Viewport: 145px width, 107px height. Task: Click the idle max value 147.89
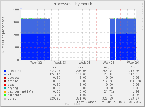(x=134, y=74)
